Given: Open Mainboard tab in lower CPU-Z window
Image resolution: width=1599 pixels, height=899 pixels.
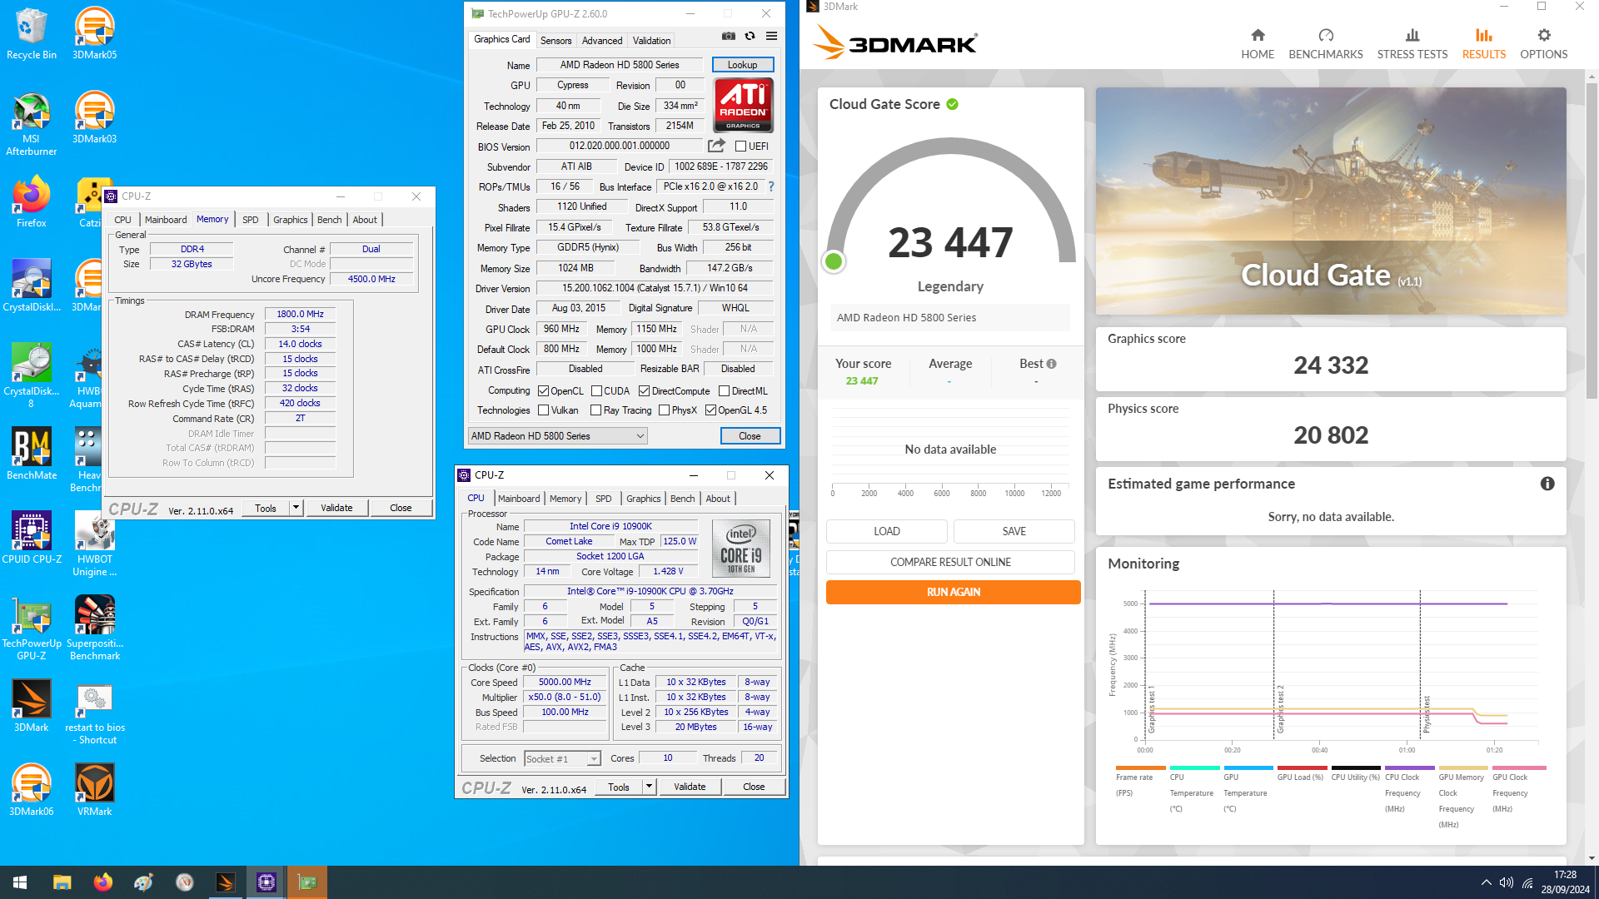Looking at the screenshot, I should pyautogui.click(x=519, y=499).
